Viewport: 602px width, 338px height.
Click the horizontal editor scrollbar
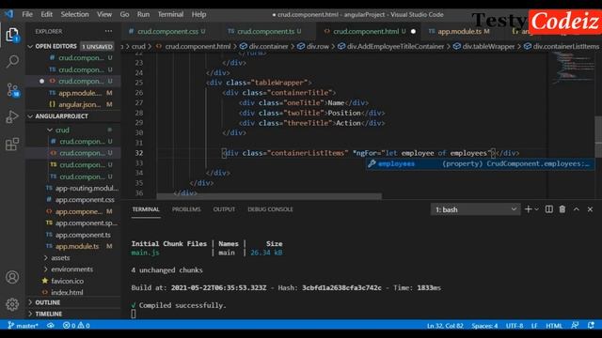pyautogui.click(x=269, y=196)
